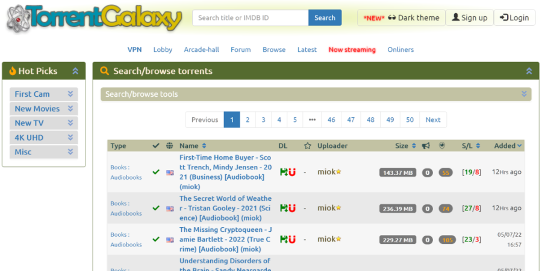542x271 pixels.
Task: Open the Login page
Action: pyautogui.click(x=514, y=17)
